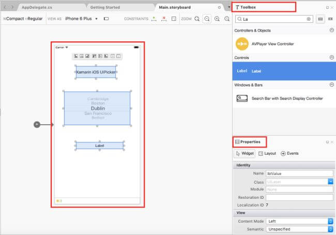This screenshot has width=336, height=235.
Task: Switch Toolbox to list view
Action: [x=320, y=19]
